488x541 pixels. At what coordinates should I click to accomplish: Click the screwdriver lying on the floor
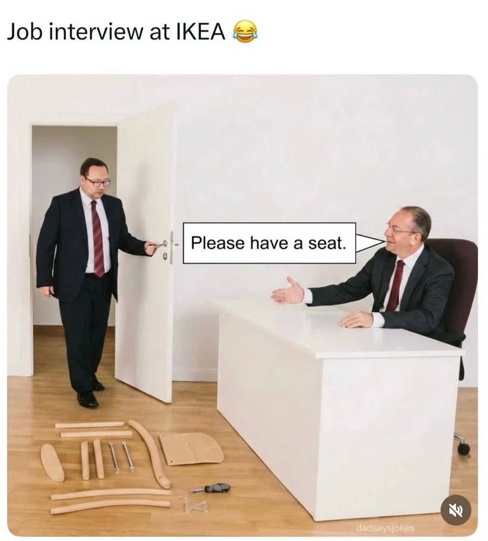point(210,488)
